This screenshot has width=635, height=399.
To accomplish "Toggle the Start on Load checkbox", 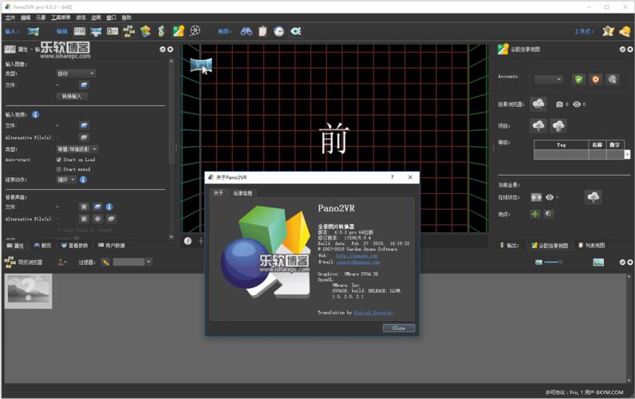I will 59,160.
